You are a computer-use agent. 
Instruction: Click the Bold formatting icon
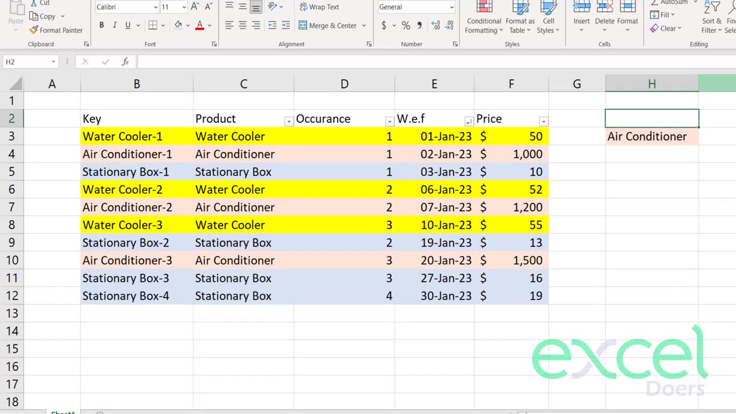point(102,25)
